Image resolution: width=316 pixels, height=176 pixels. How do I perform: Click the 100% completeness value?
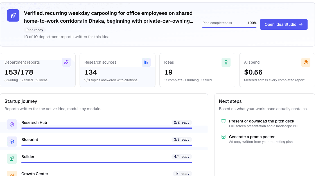pyautogui.click(x=252, y=23)
